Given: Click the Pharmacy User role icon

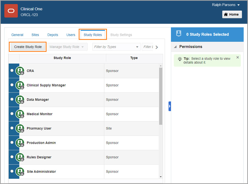Looking at the screenshot, I should (x=20, y=129).
